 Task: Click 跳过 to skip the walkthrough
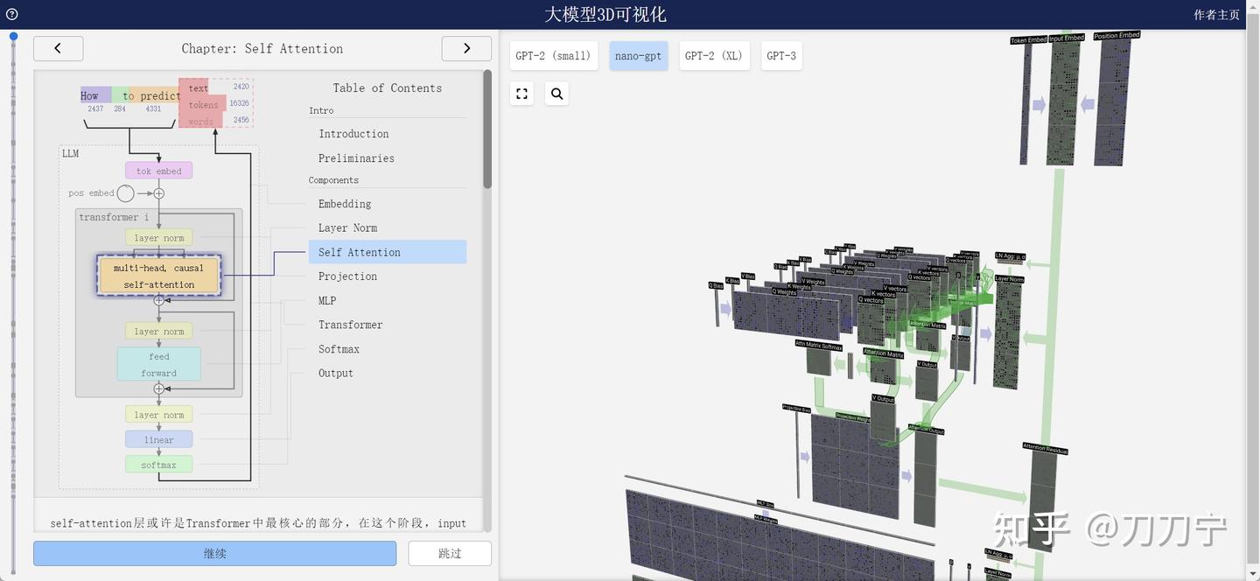(449, 553)
